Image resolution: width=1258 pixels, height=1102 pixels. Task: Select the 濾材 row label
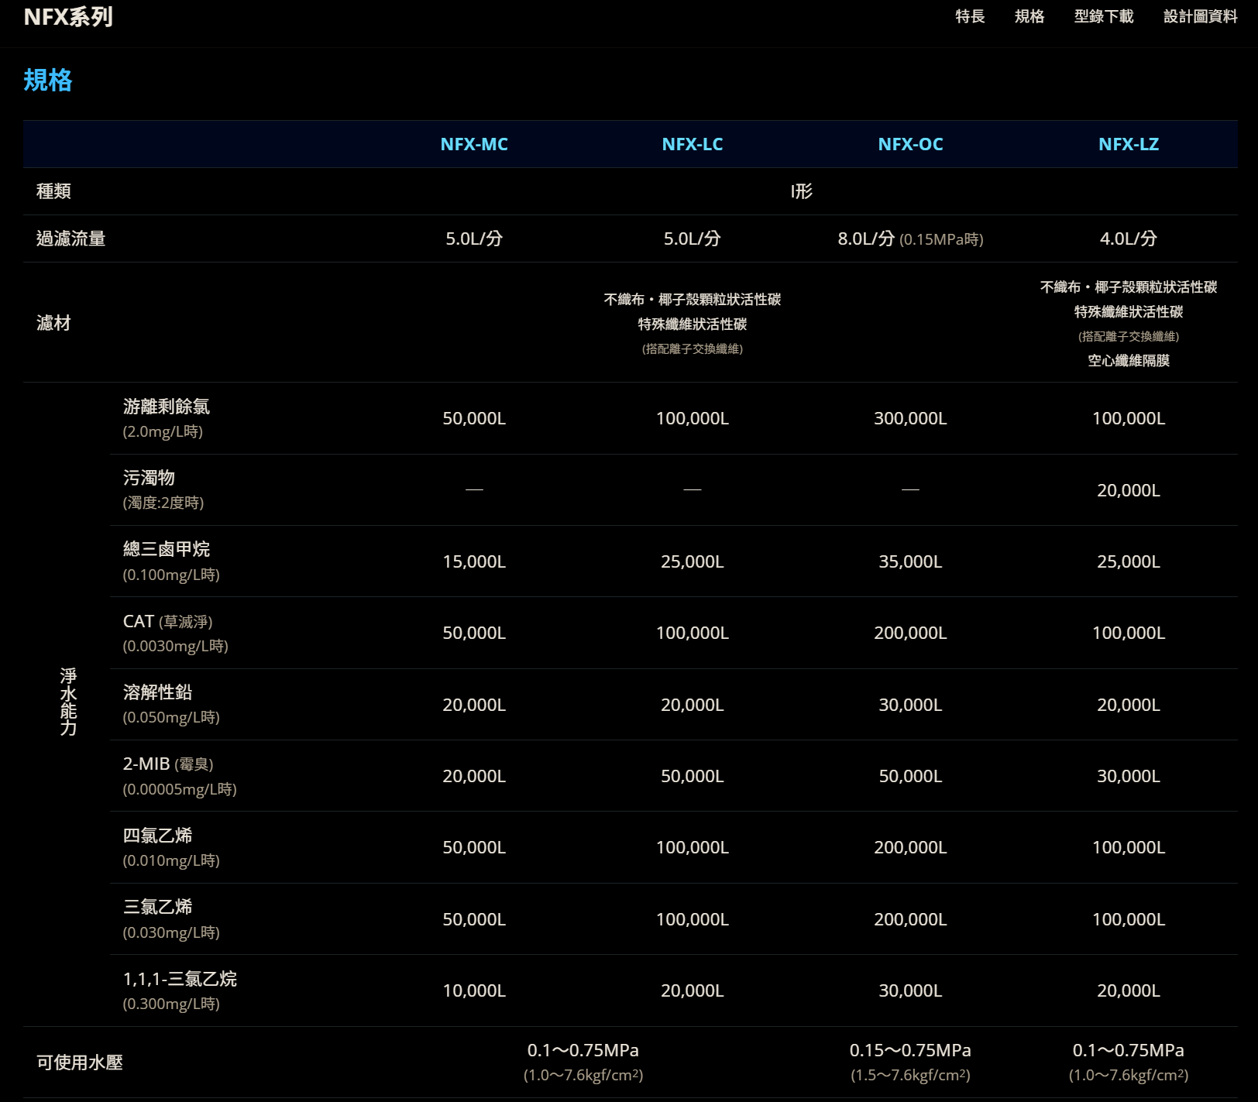click(52, 323)
